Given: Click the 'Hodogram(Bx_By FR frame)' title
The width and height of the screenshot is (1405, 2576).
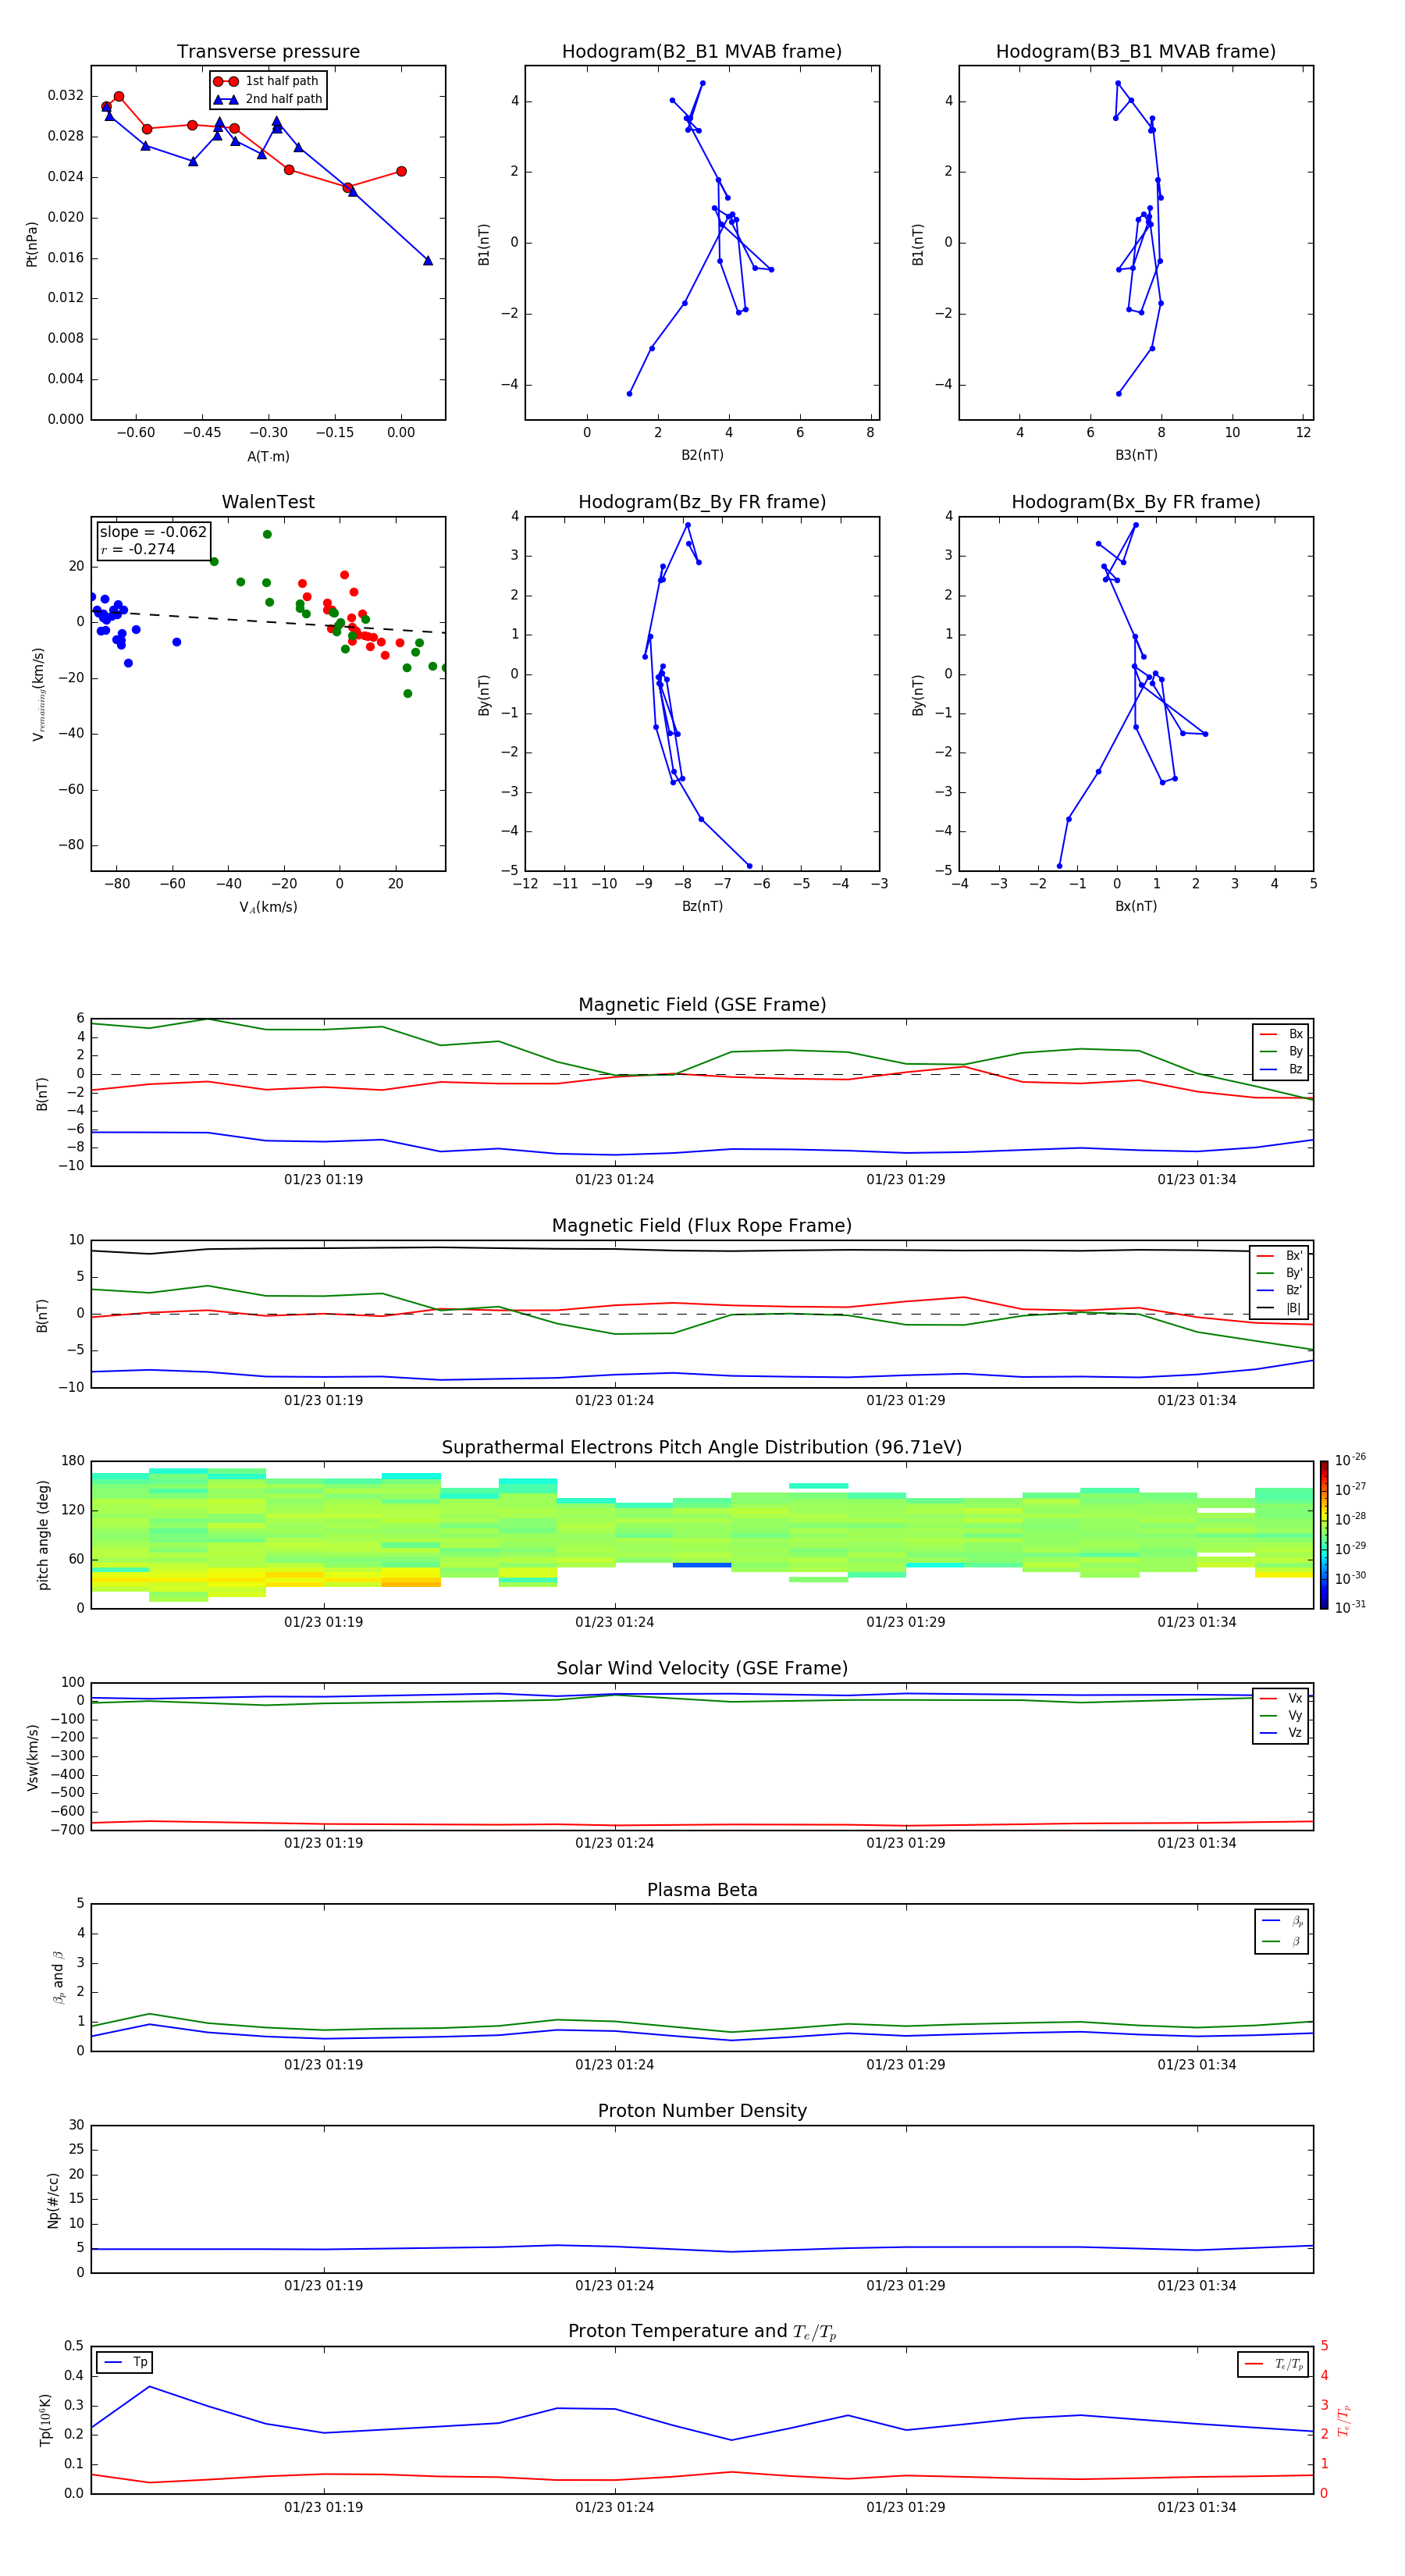Looking at the screenshot, I should (1136, 502).
